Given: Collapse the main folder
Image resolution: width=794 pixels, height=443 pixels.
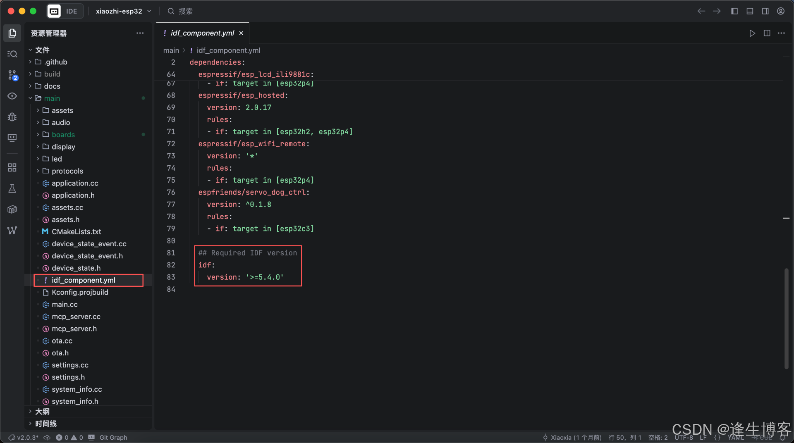Looking at the screenshot, I should pyautogui.click(x=52, y=98).
